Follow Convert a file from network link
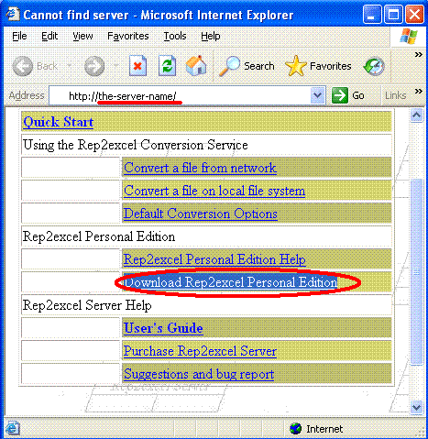The image size is (428, 439). (200, 168)
